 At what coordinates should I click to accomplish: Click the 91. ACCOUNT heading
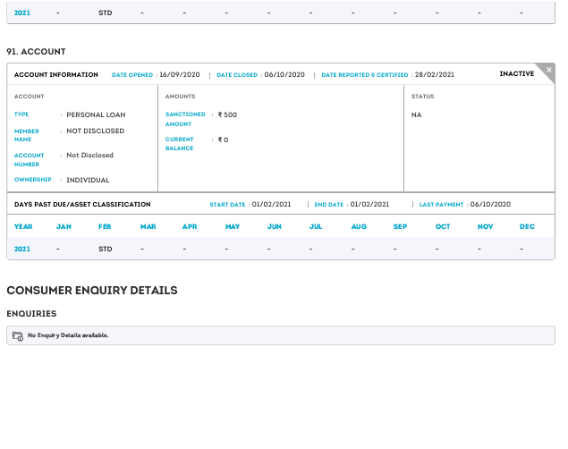coord(36,52)
